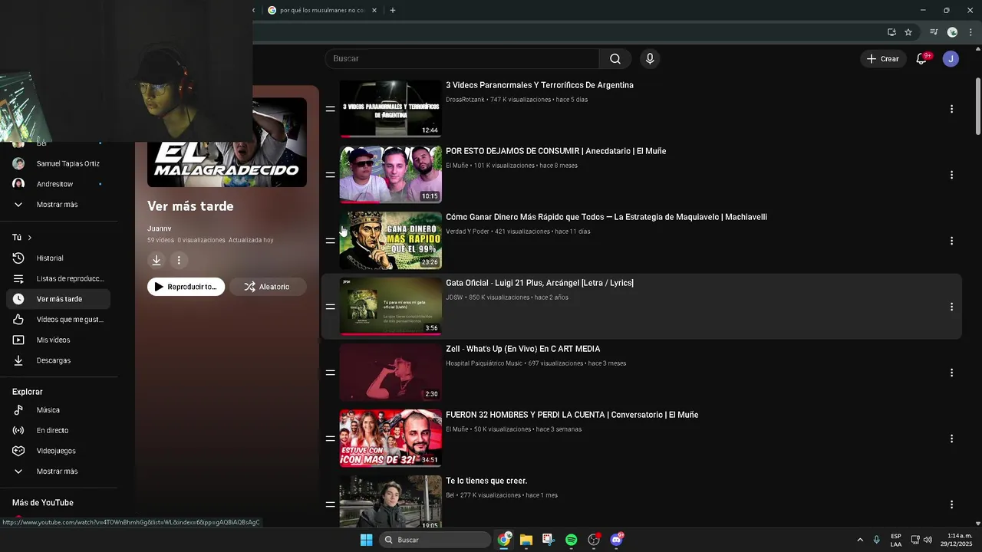This screenshot has height=552, width=982.
Task: Open Windows Start menu
Action: pos(367,540)
